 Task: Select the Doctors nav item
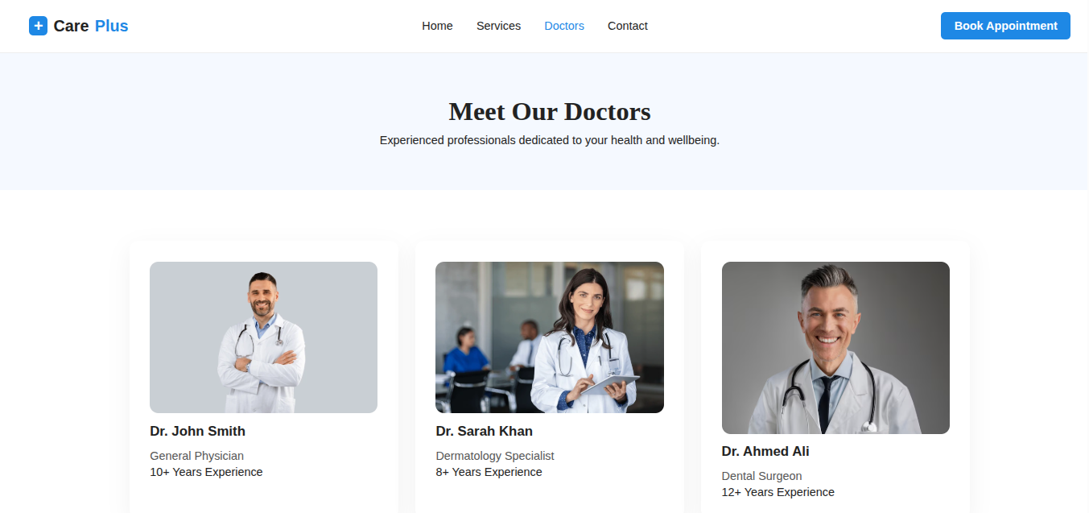pyautogui.click(x=564, y=26)
